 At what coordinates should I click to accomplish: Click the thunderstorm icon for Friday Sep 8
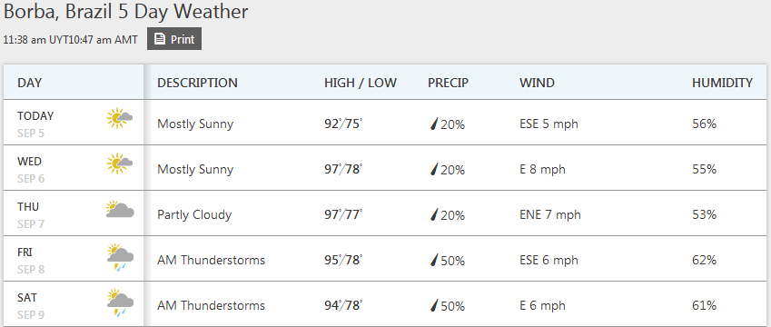click(x=120, y=258)
